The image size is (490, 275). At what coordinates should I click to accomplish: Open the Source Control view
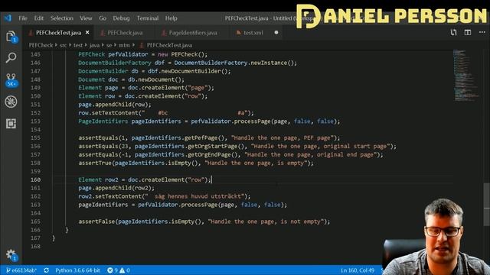pos(11,79)
